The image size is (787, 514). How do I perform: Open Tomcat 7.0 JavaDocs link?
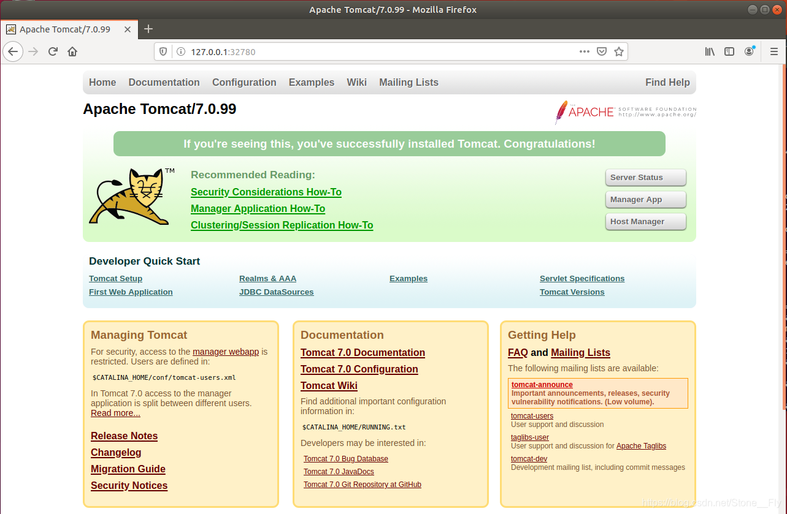tap(339, 472)
